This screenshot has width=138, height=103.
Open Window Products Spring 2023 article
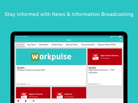31,70
